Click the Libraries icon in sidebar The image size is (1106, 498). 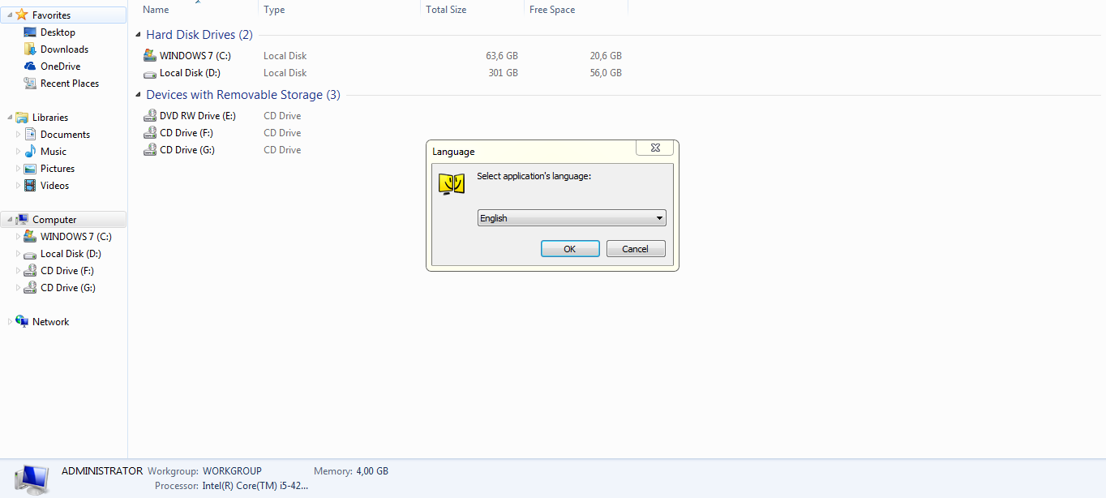click(22, 118)
